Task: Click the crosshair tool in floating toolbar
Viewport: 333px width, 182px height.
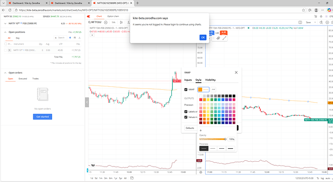Action: (218, 38)
